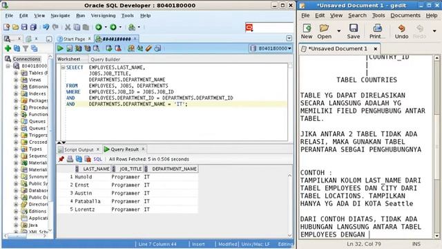Image resolution: width=442 pixels, height=249 pixels.
Task: Expand the Tables node in Connections tree
Action: [x=16, y=73]
